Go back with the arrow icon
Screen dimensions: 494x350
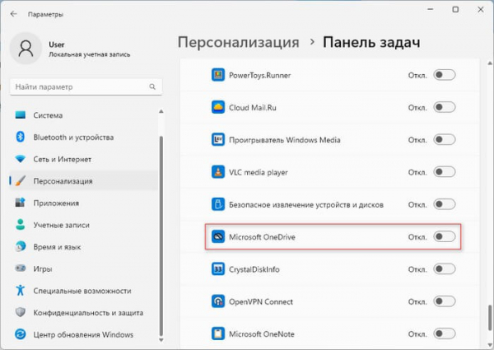pos(13,14)
